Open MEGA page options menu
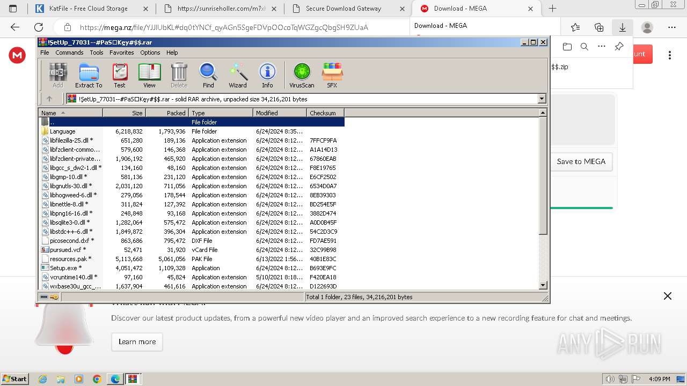Viewport: 687px width, 386px height. coord(670,55)
